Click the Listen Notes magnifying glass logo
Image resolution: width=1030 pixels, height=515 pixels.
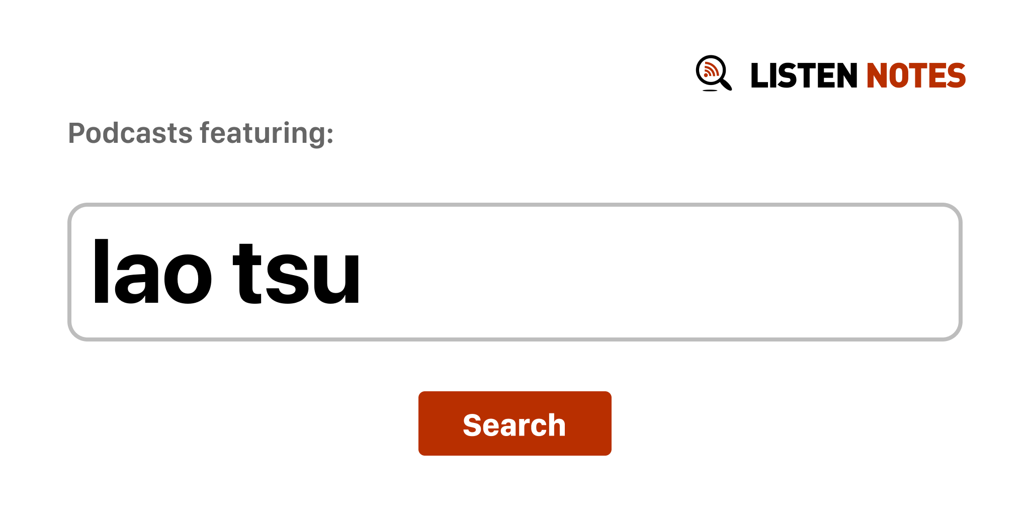click(713, 73)
